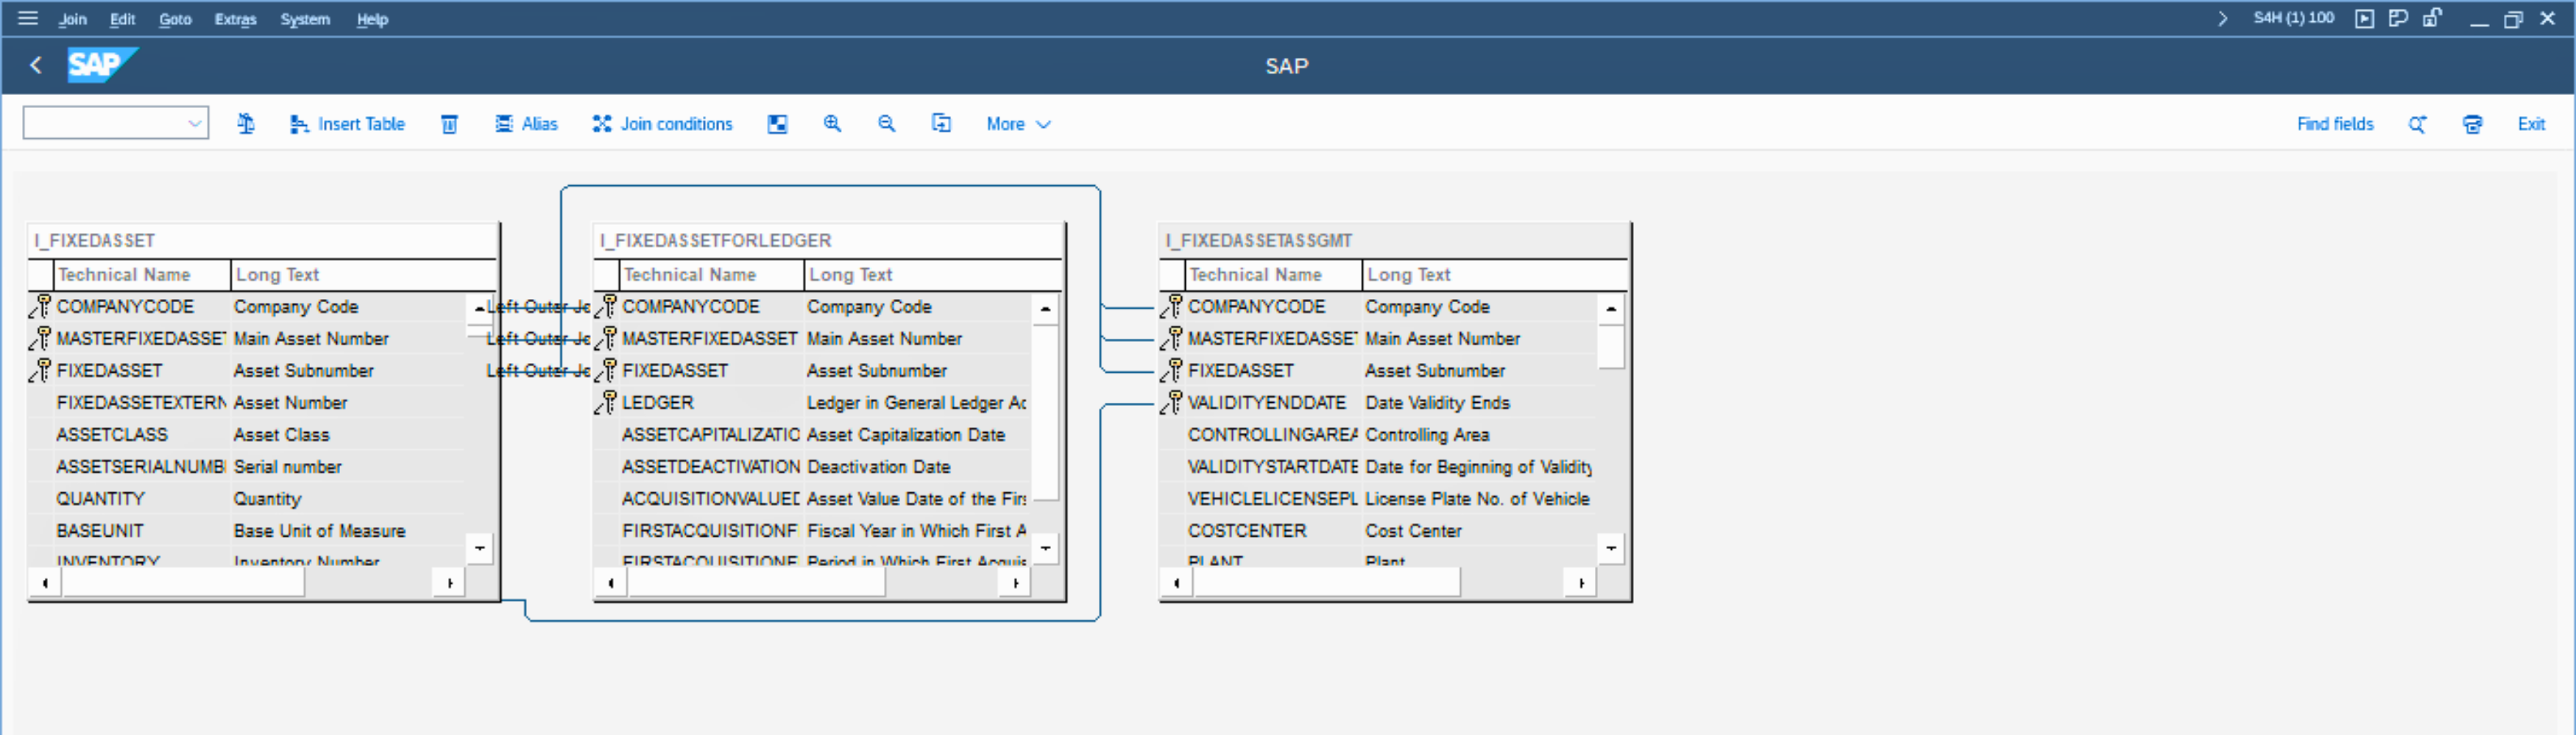The image size is (2576, 735).
Task: Open the hamburger menu at top left
Action: [27, 18]
